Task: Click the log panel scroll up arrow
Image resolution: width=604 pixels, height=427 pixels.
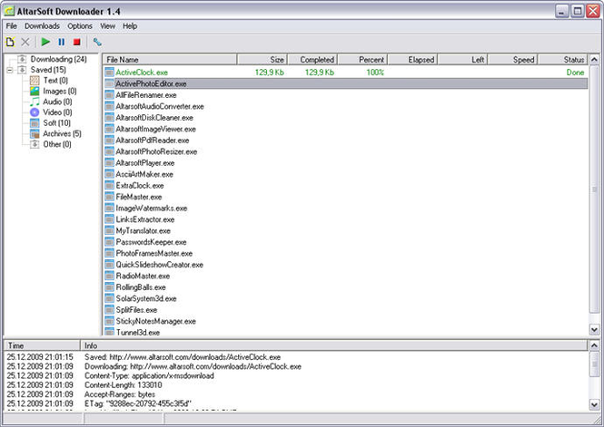Action: pyautogui.click(x=594, y=345)
